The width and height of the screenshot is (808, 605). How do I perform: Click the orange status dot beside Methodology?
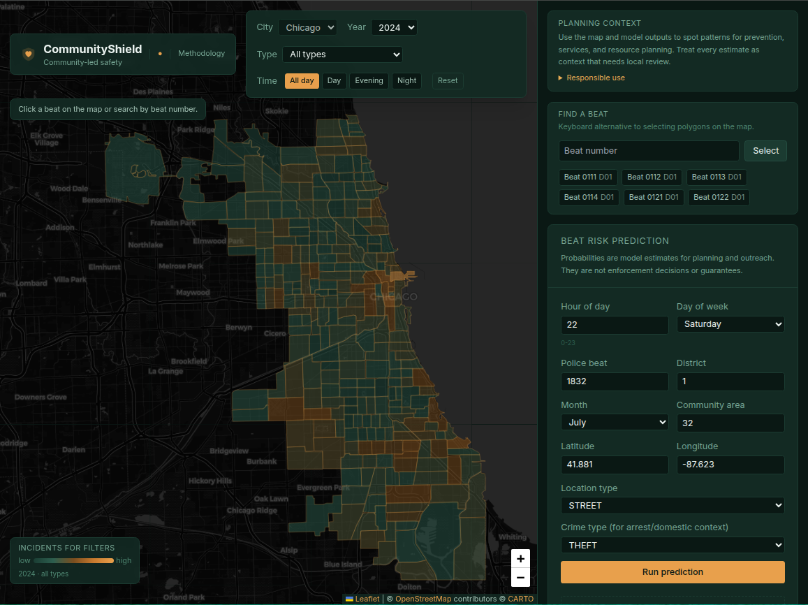point(160,54)
